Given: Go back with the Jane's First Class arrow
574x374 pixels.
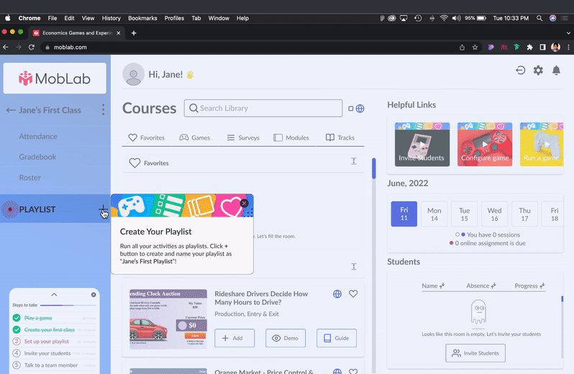Looking at the screenshot, I should [11, 110].
